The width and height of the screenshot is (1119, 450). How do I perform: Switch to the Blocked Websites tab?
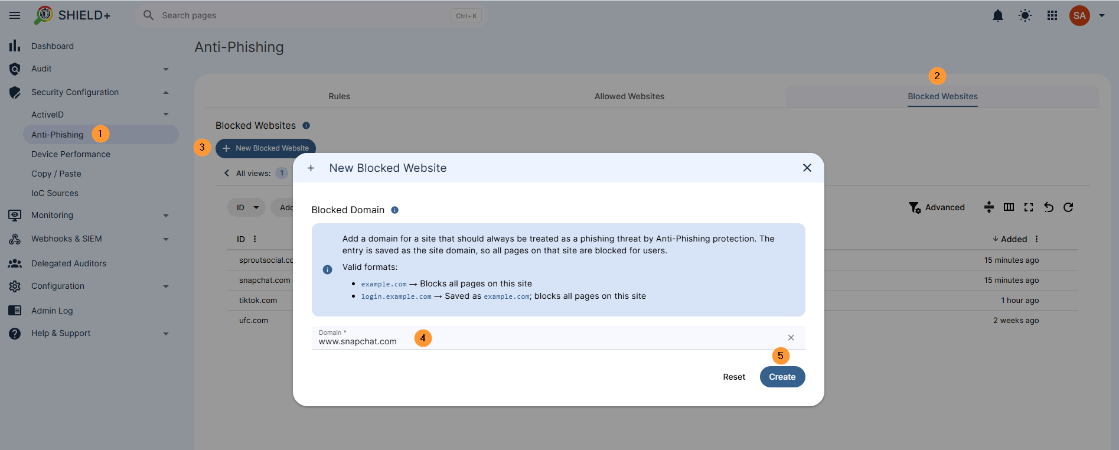click(x=942, y=96)
